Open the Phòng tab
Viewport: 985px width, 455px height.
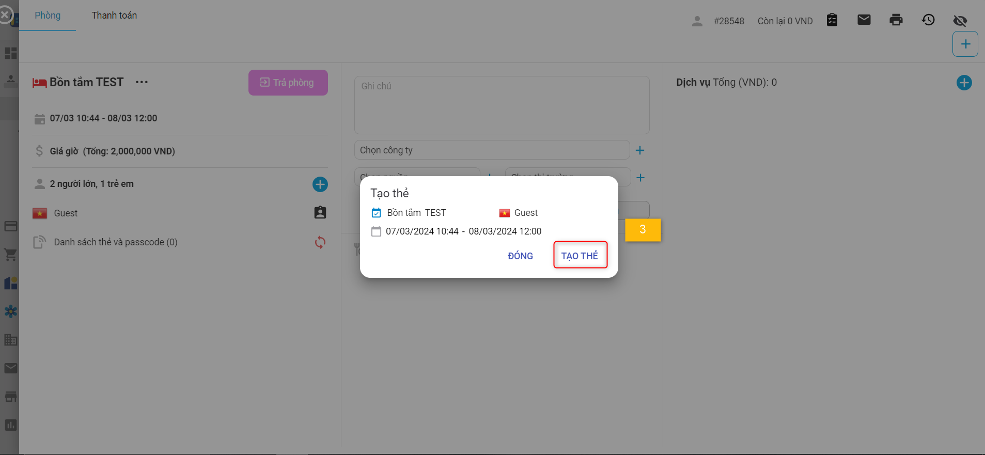coord(48,15)
